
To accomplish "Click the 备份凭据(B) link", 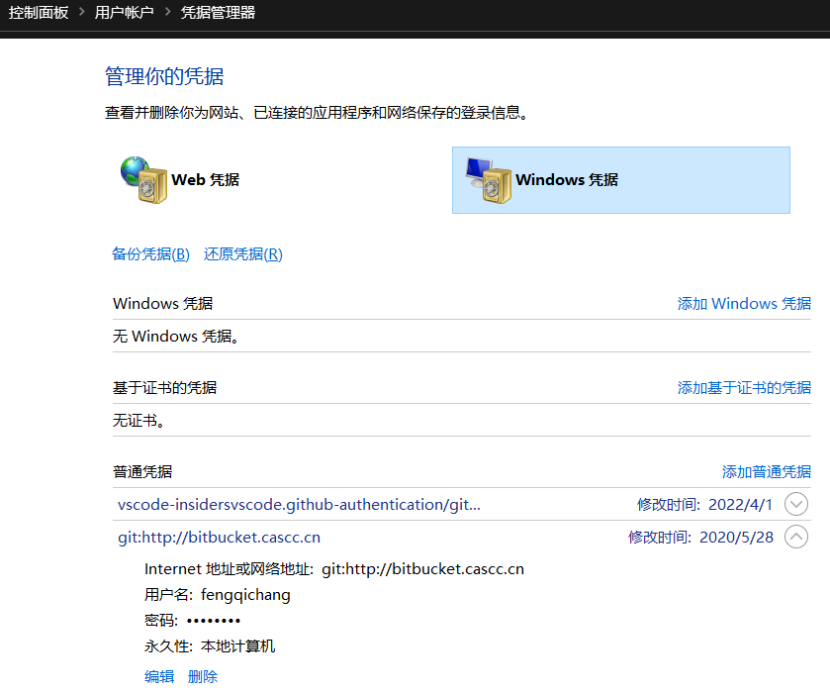I will (x=150, y=254).
